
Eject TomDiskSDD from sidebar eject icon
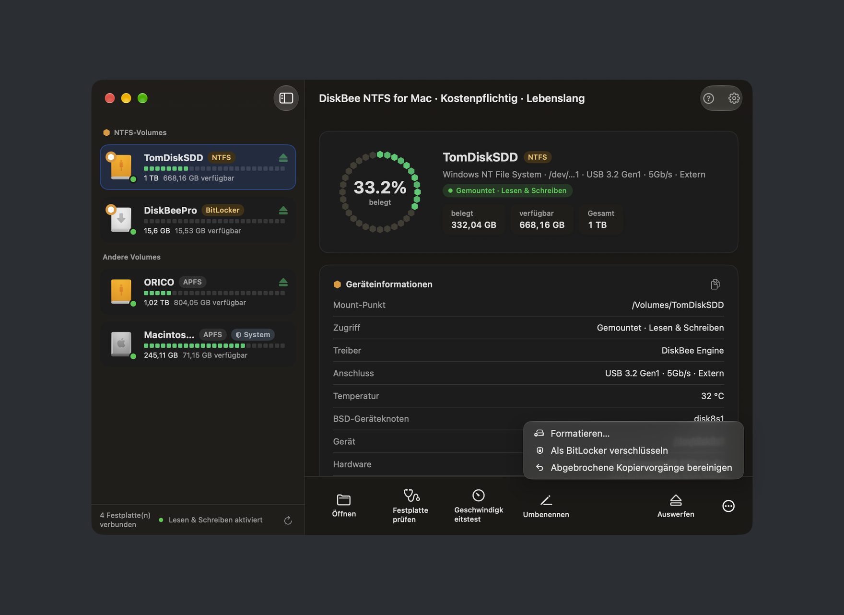[x=283, y=158]
